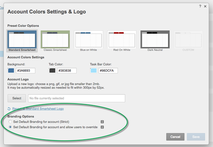Viewport: 213px width, 147px height.
Task: Select the Dark Neutral preset
Action: click(x=155, y=41)
